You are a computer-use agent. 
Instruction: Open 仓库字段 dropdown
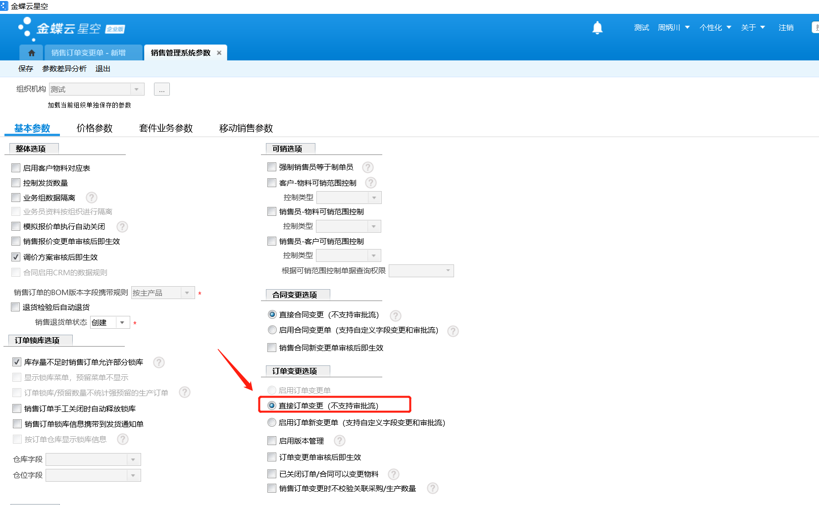[x=133, y=459]
